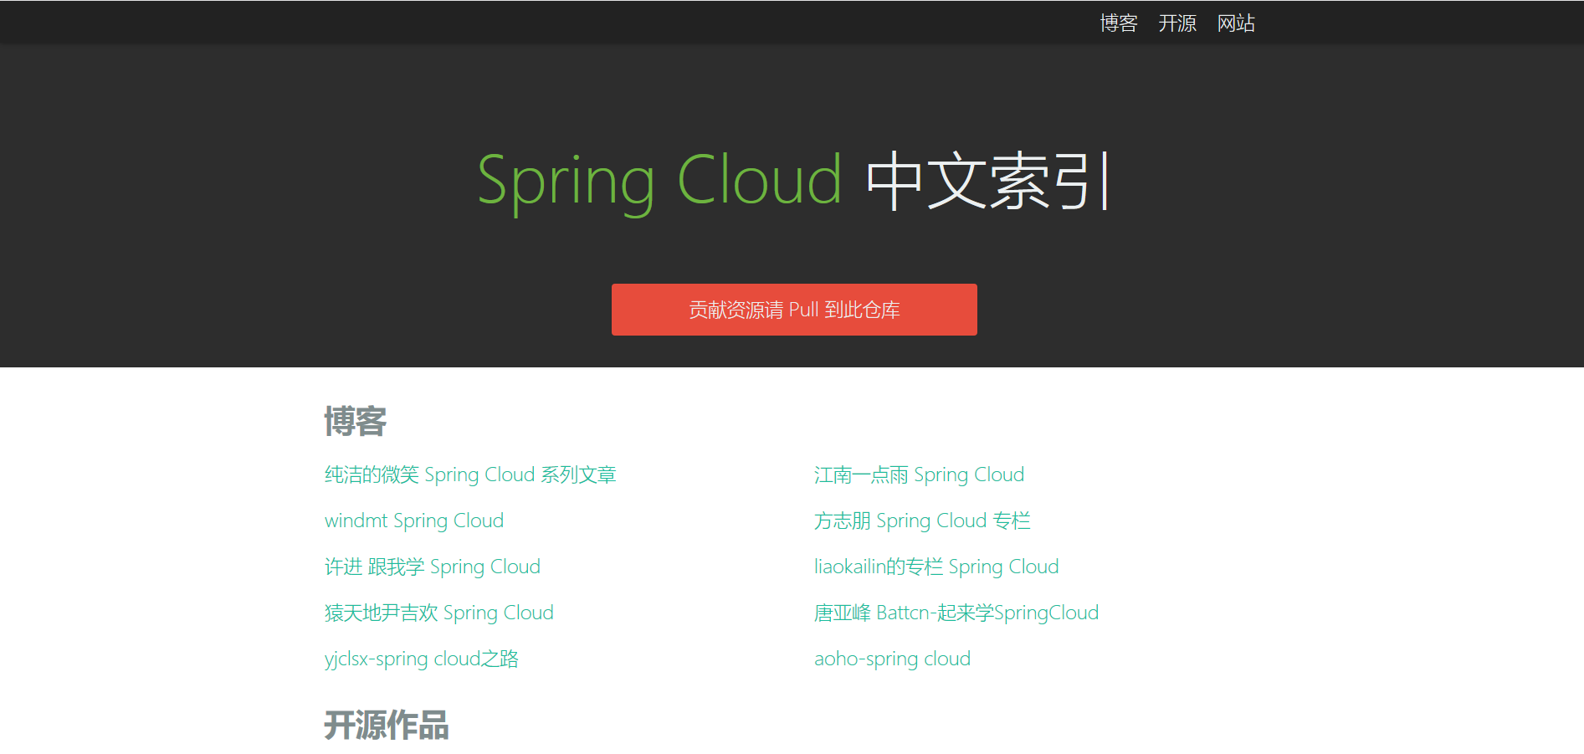Click the 开源作品 section heading

click(x=387, y=725)
